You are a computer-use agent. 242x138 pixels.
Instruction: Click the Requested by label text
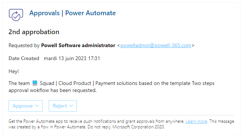point(24,45)
